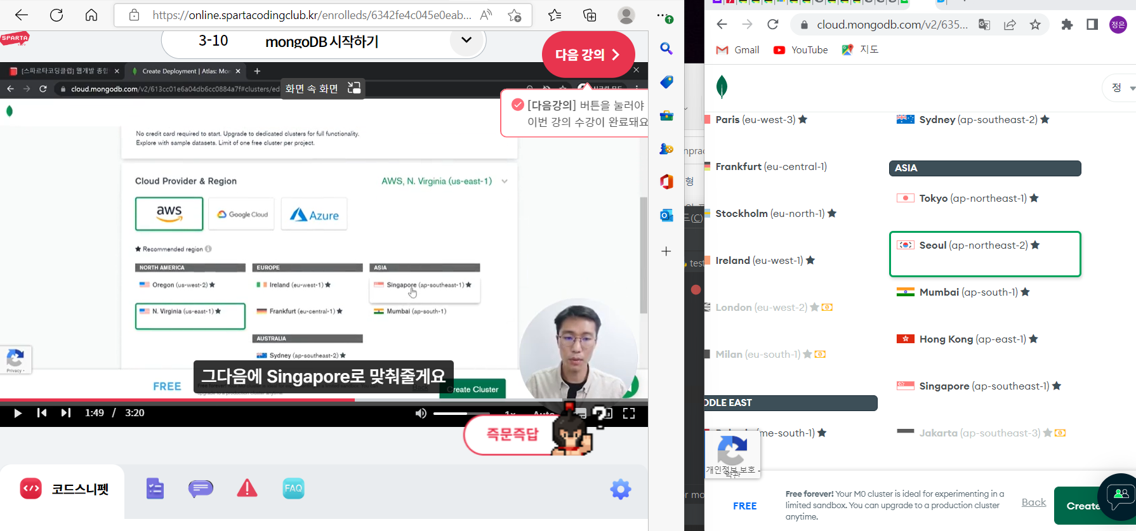The height and width of the screenshot is (531, 1136).
Task: Share the MongoDB page in Chrome
Action: [x=1010, y=25]
